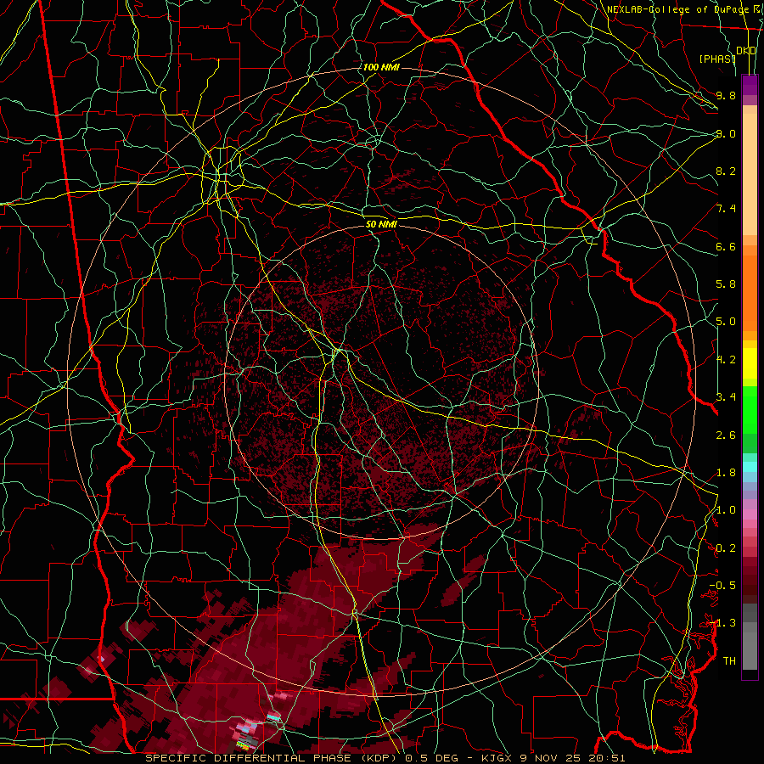Pick the bright green segment of the color bar

coord(750,409)
